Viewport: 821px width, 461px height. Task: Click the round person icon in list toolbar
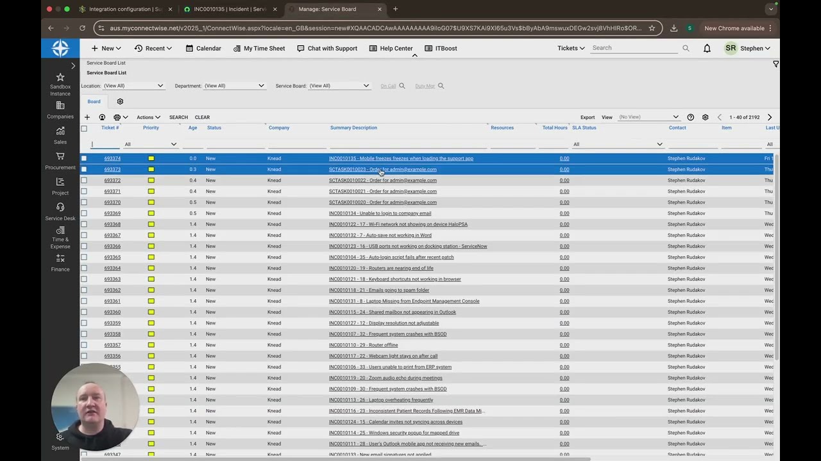point(102,117)
